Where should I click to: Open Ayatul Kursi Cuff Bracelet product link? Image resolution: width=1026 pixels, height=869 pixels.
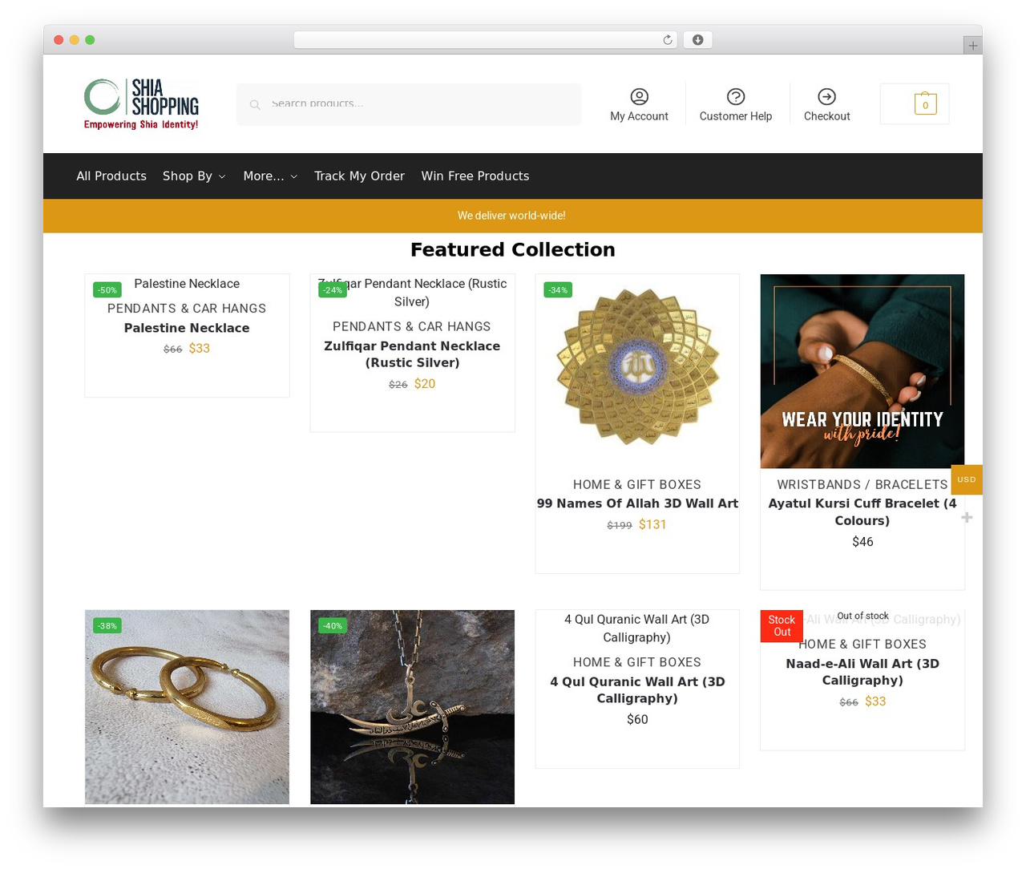point(862,512)
